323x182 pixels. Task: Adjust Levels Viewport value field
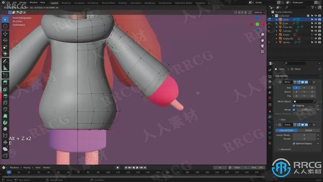304,135
